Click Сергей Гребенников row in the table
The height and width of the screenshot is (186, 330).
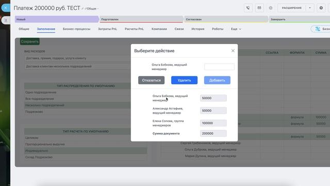(x=210, y=143)
